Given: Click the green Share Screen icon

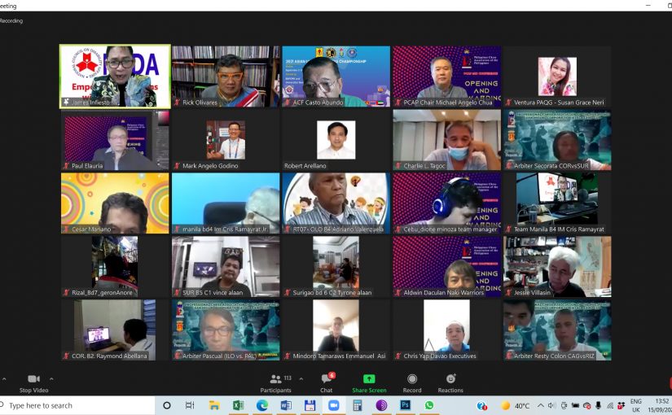Looking at the screenshot, I should coord(369,379).
